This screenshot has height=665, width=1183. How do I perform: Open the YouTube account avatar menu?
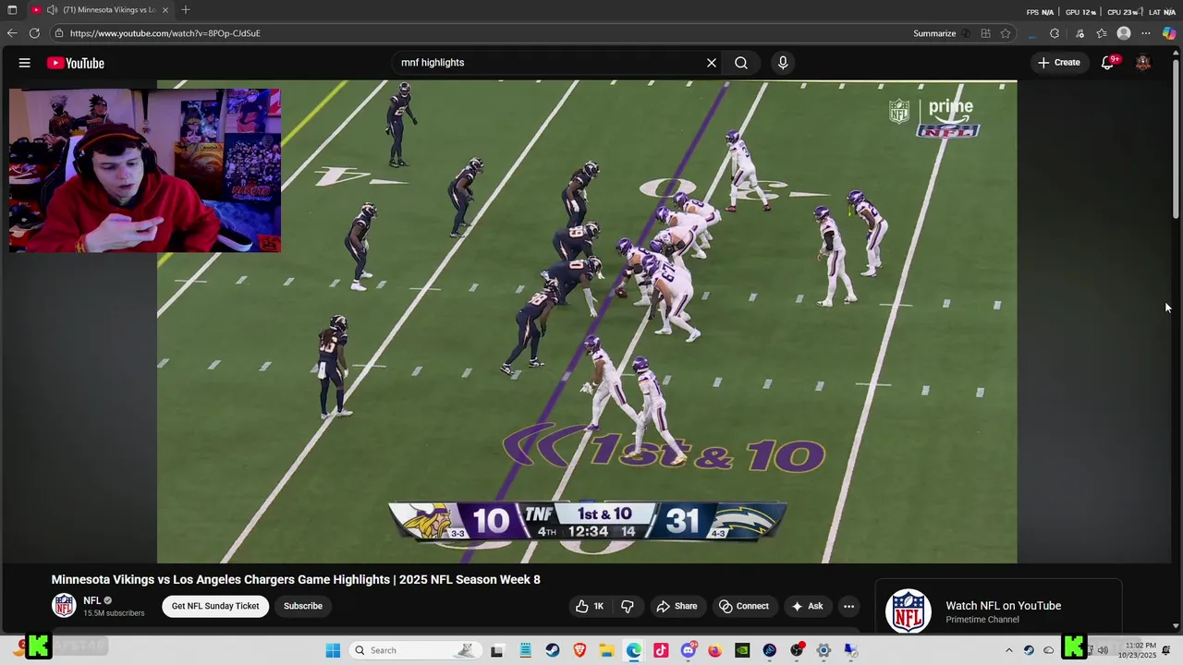[1143, 63]
